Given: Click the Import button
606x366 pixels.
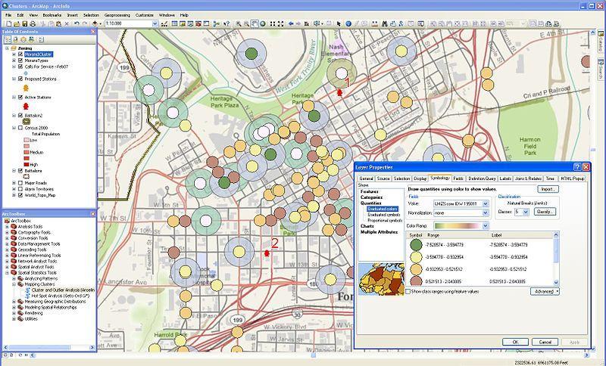Looking at the screenshot, I should point(548,189).
